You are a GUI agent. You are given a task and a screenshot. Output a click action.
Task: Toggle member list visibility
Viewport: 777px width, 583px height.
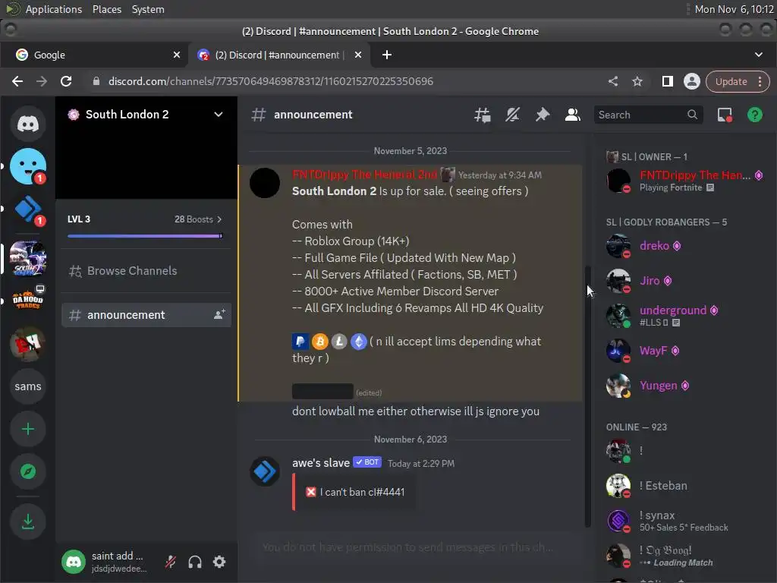[x=572, y=115]
